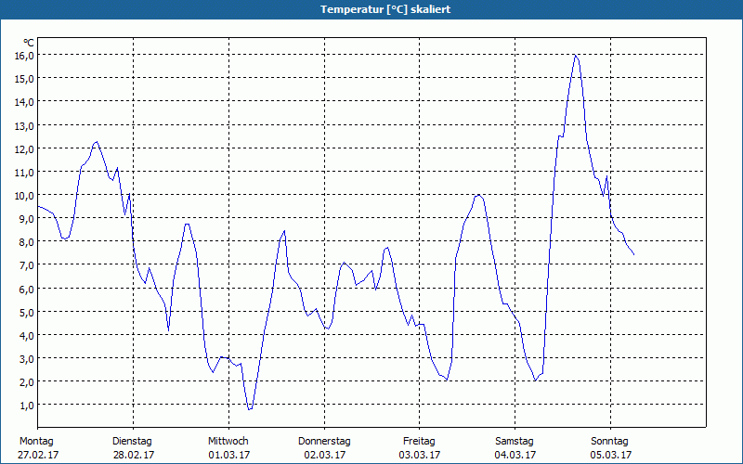Select the 13,0 axis value

pos(25,126)
